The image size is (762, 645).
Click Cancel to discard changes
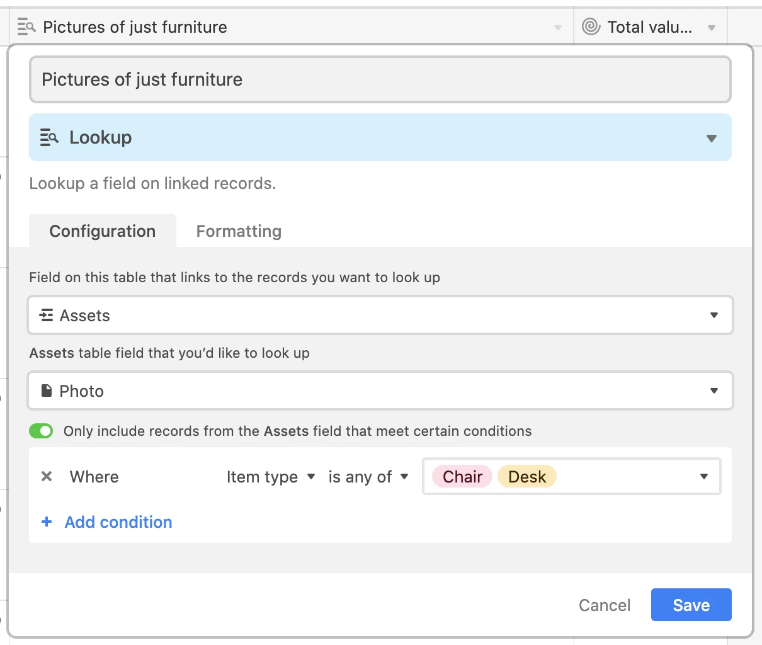click(605, 605)
